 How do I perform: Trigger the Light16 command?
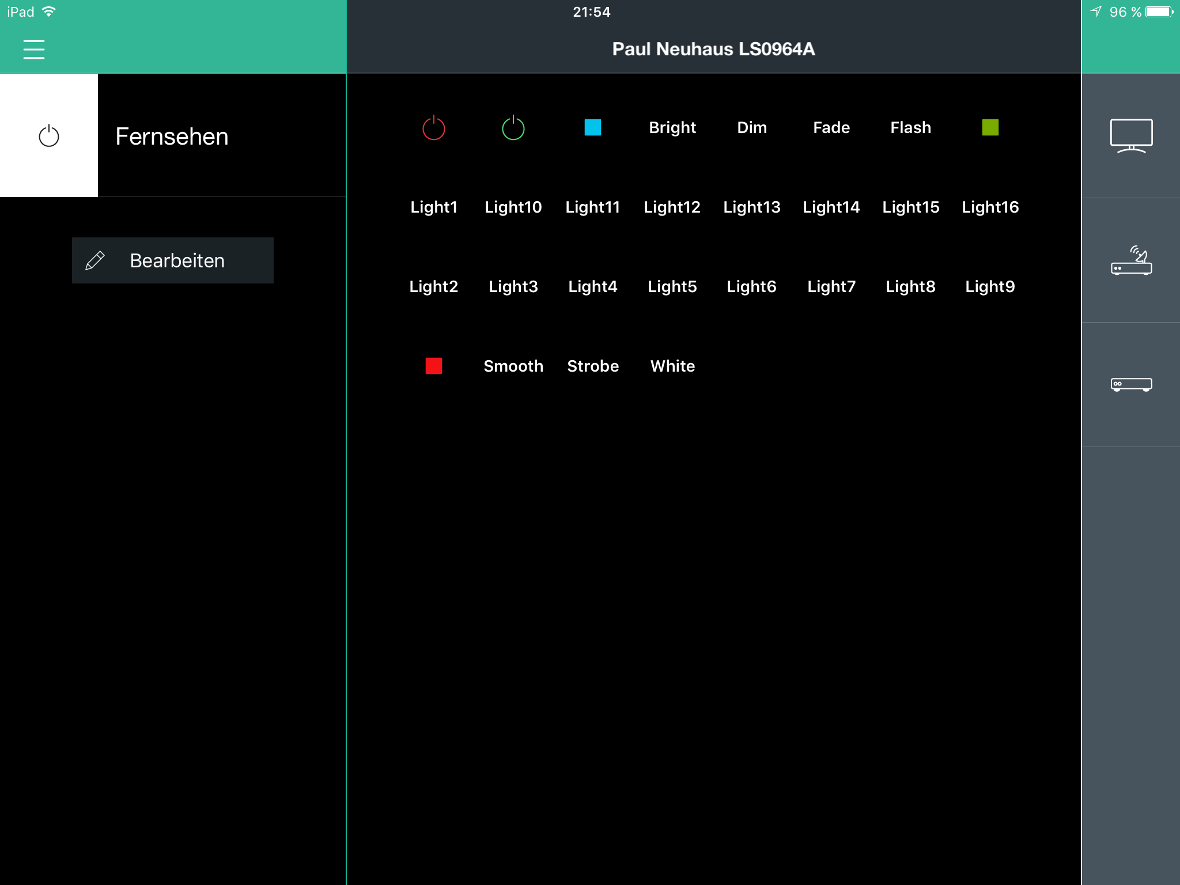[990, 207]
